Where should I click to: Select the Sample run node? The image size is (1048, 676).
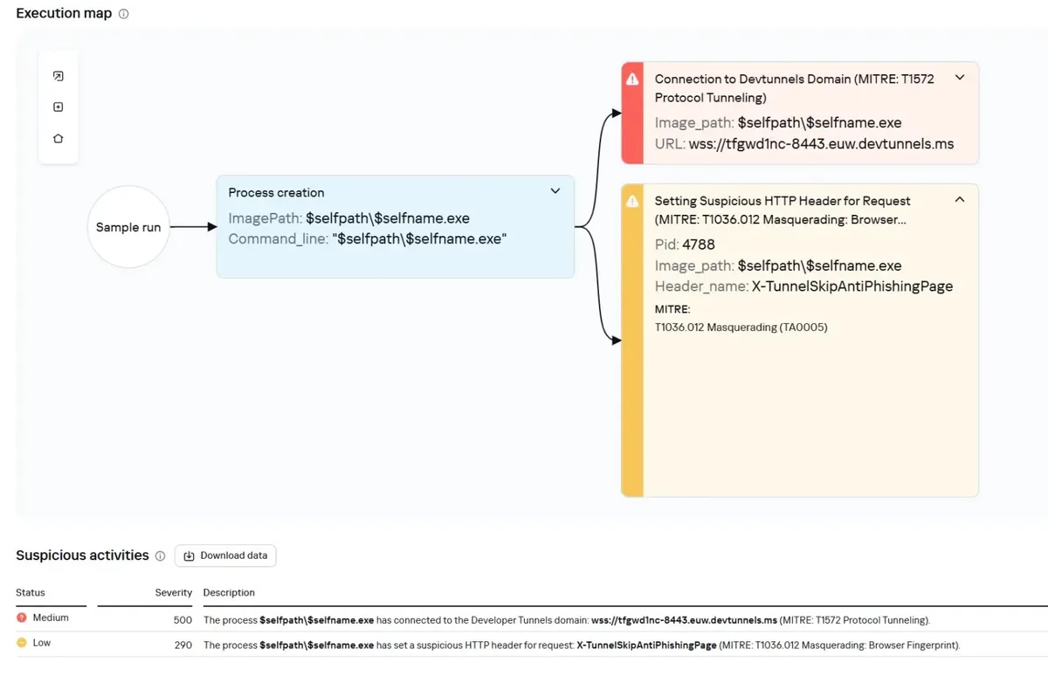[x=128, y=227]
